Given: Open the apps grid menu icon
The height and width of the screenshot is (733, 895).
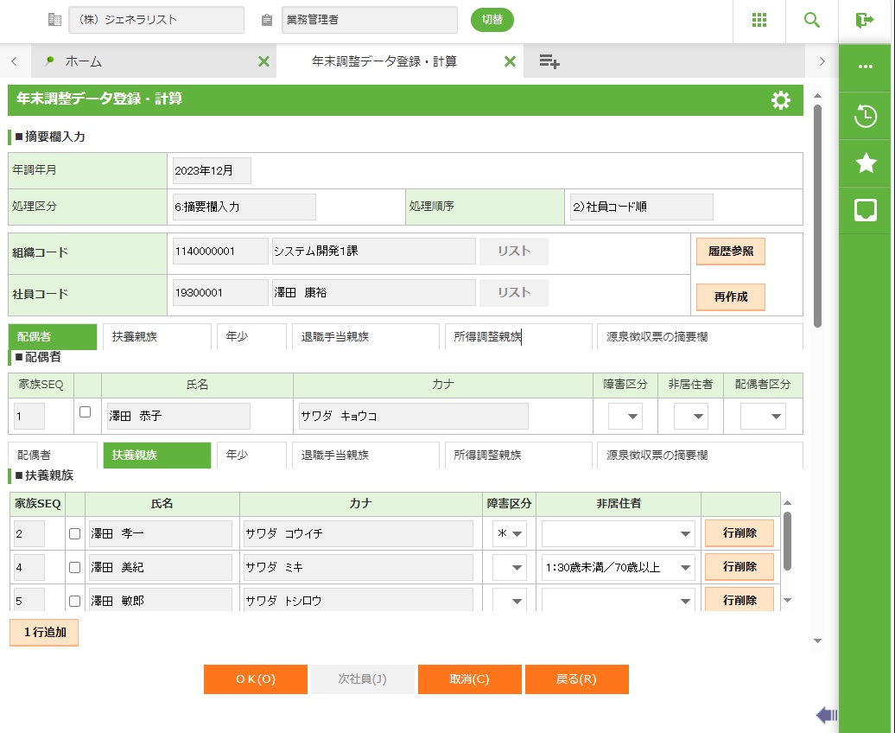Looking at the screenshot, I should point(759,21).
